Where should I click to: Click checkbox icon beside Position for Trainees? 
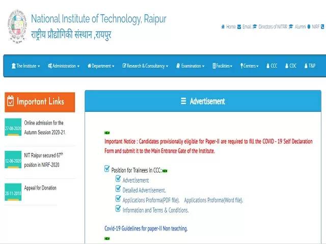(x=107, y=169)
